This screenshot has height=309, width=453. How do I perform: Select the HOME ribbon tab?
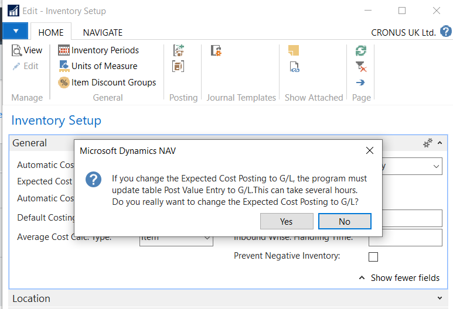pyautogui.click(x=51, y=33)
